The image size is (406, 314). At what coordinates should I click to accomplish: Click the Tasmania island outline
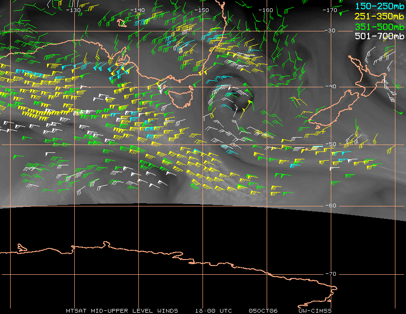point(181,97)
